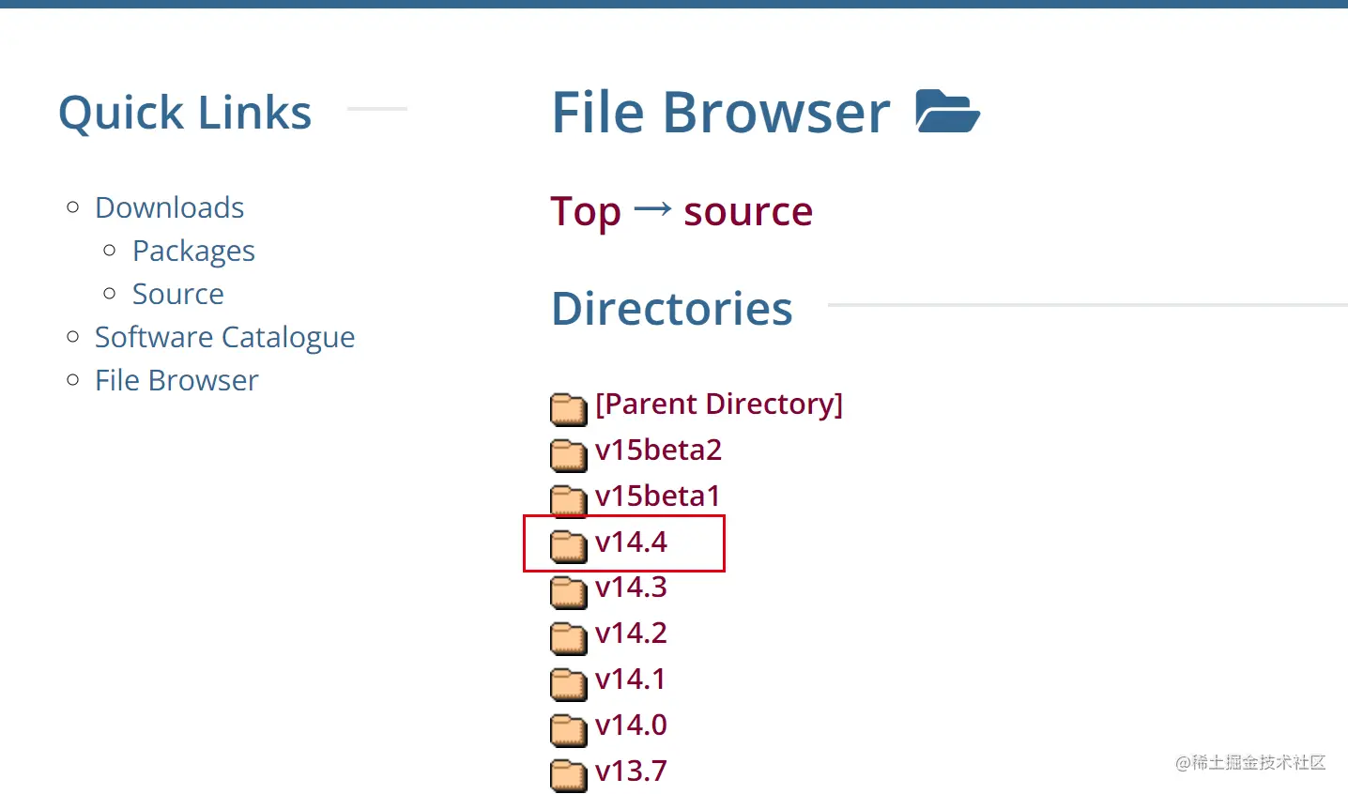Open the [Parent Directory] link
Viewport: 1348px width, 794px height.
pos(719,404)
